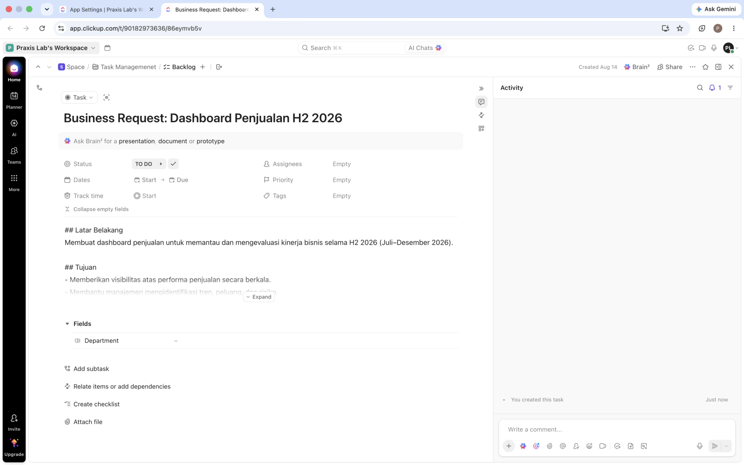Insert an @ mention in the comment

pyautogui.click(x=563, y=446)
